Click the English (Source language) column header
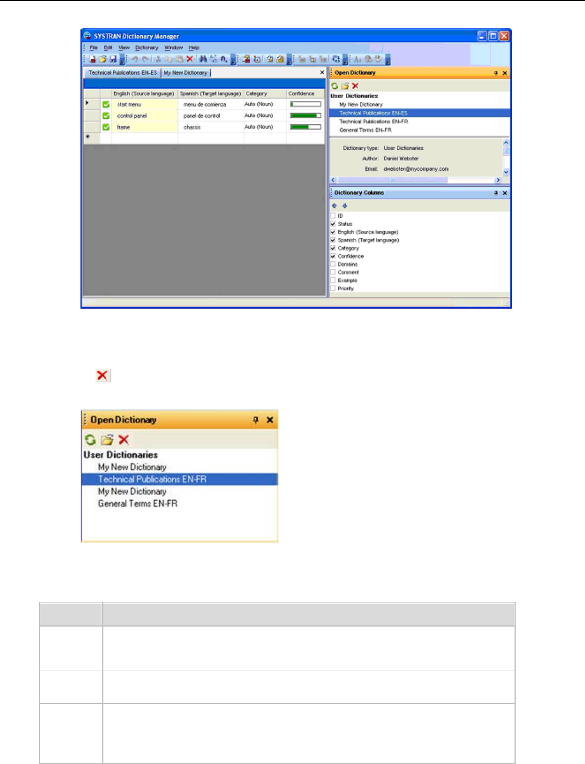This screenshot has width=585, height=764. (144, 93)
